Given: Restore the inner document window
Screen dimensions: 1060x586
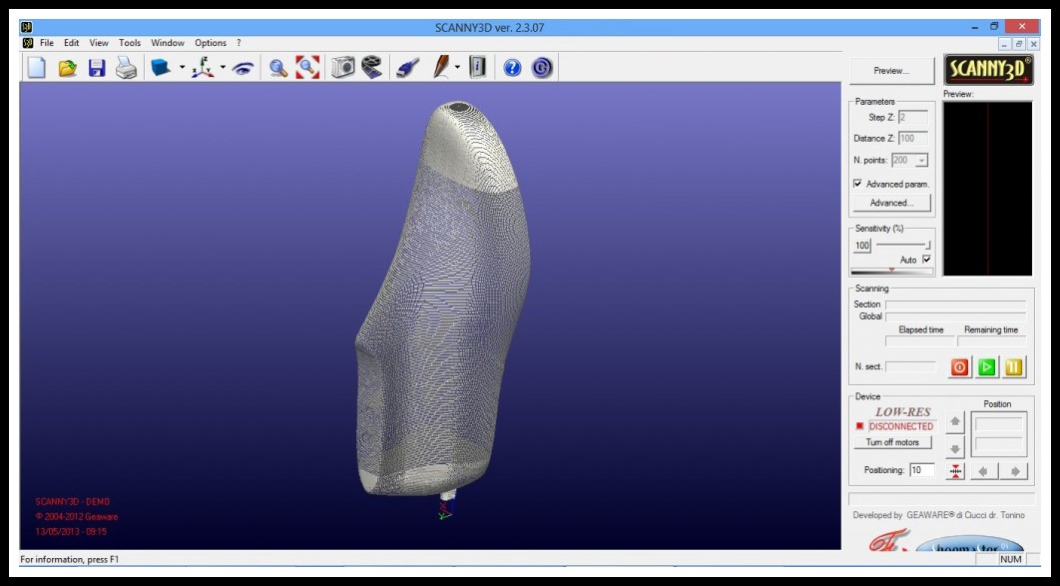Looking at the screenshot, I should tap(1019, 44).
